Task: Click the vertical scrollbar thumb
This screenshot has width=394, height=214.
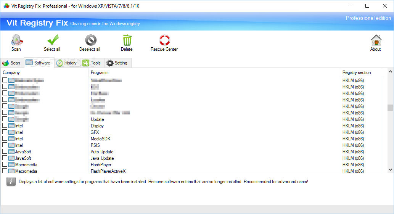Action: click(x=390, y=108)
